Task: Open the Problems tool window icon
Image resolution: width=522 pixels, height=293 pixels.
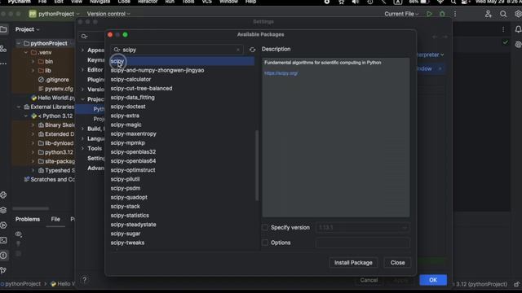Action: (3, 256)
